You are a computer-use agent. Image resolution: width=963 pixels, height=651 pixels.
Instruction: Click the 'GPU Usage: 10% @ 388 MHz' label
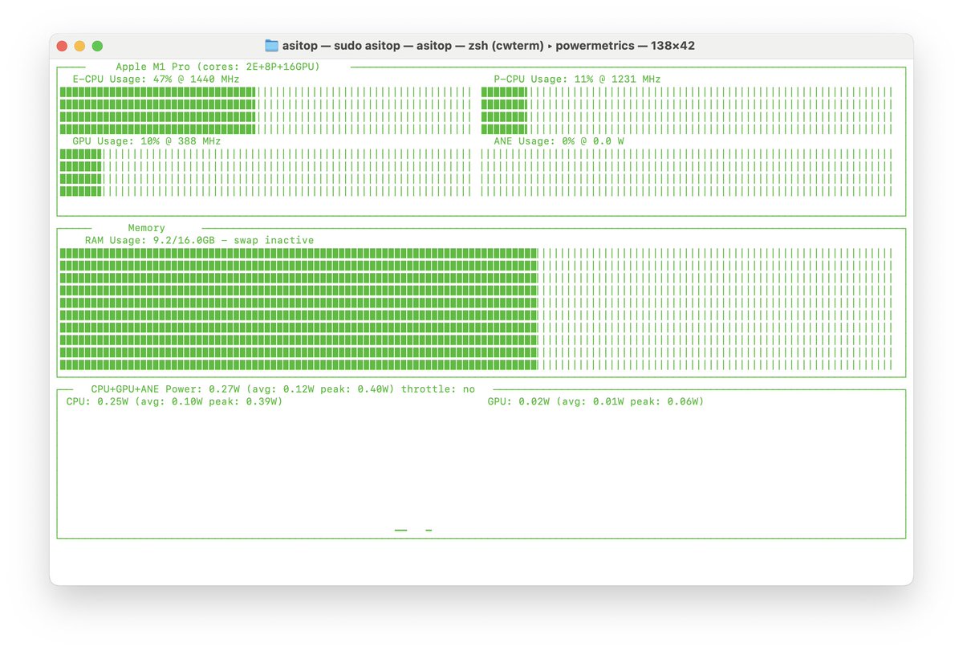(147, 140)
